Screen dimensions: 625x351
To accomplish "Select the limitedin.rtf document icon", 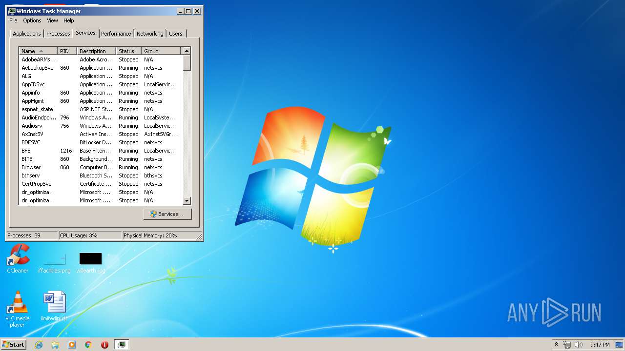I will [x=54, y=306].
